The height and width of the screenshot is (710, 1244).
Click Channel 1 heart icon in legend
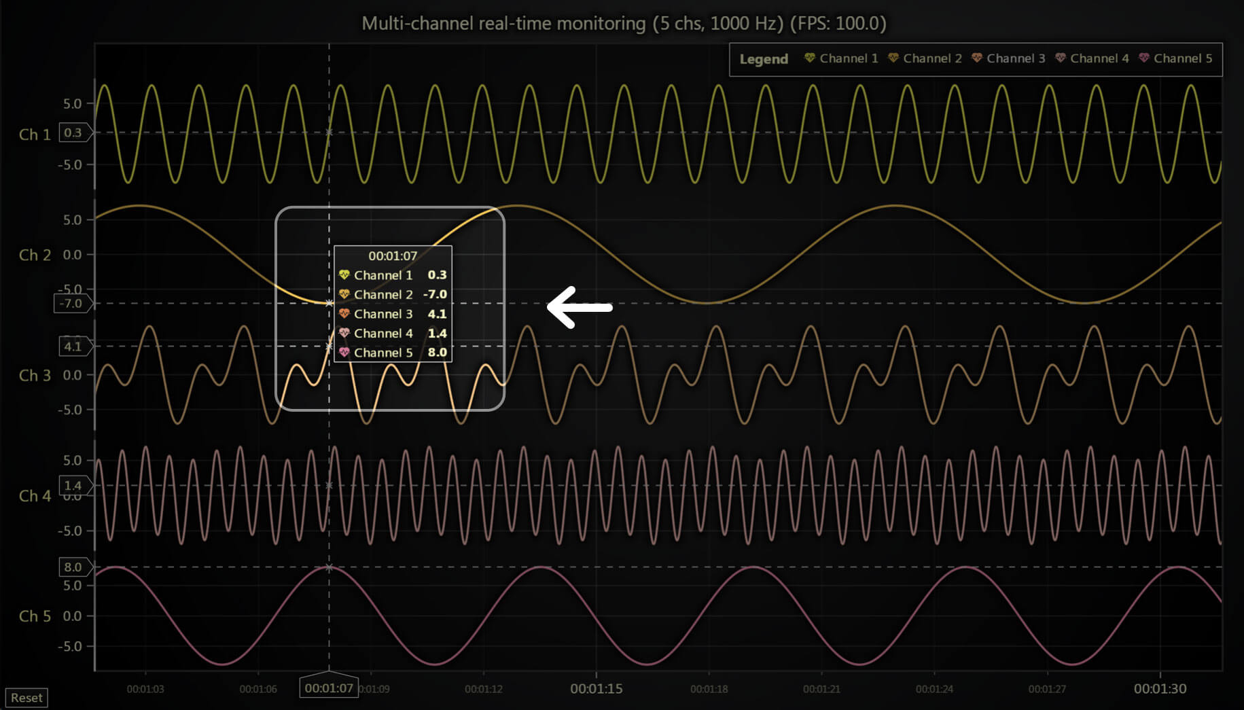point(809,58)
